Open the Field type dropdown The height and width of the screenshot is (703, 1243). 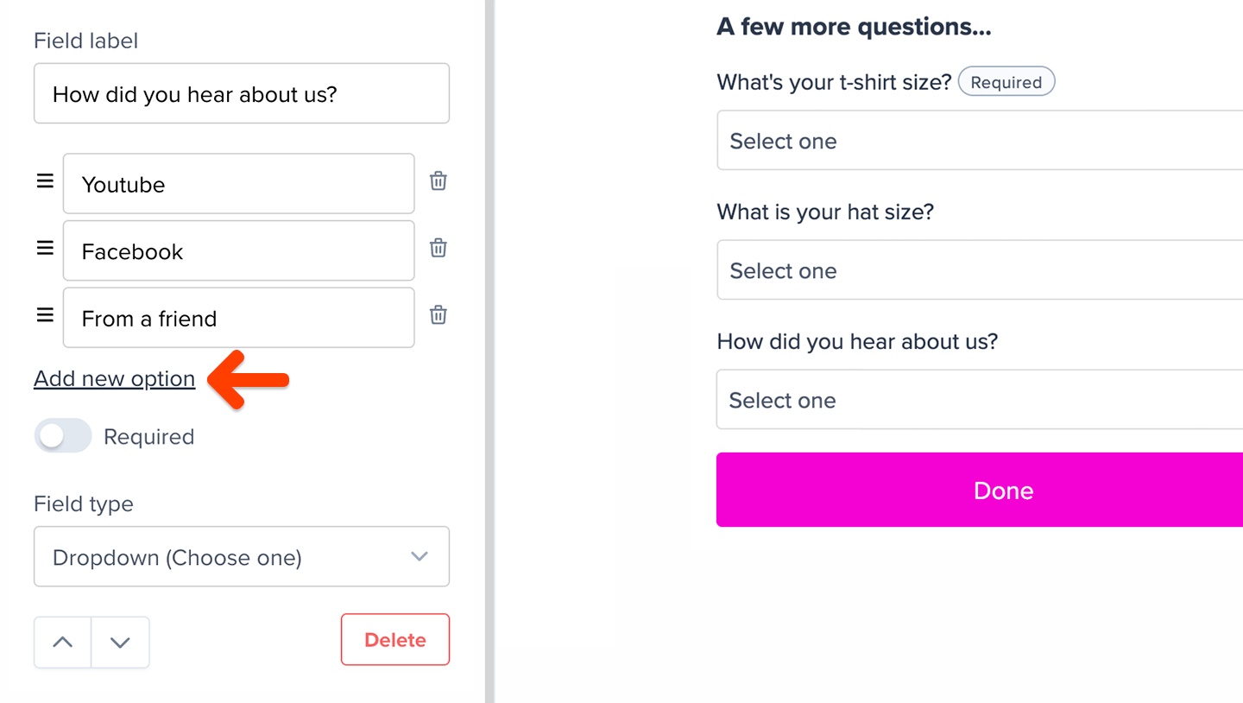click(x=242, y=556)
